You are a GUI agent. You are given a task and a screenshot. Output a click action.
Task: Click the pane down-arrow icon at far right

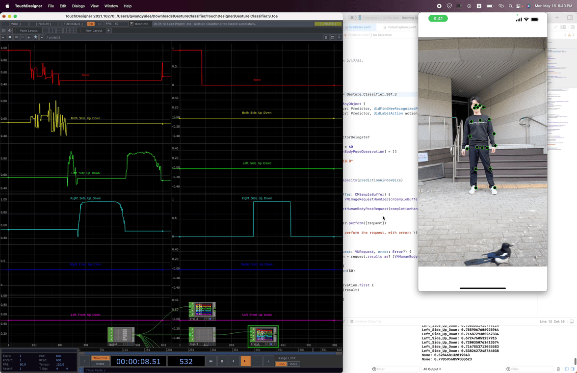(x=339, y=37)
